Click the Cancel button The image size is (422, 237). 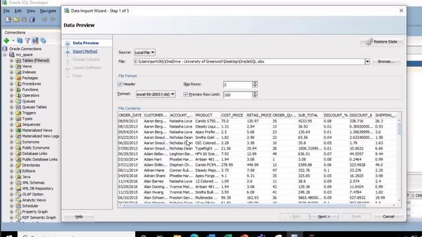[x=388, y=217]
